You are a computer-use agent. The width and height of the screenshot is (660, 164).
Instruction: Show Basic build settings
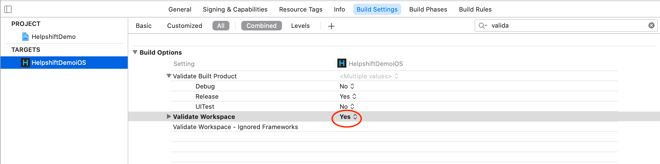coord(144,26)
